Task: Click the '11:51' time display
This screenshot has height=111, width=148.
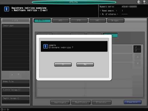Action: coord(6,110)
